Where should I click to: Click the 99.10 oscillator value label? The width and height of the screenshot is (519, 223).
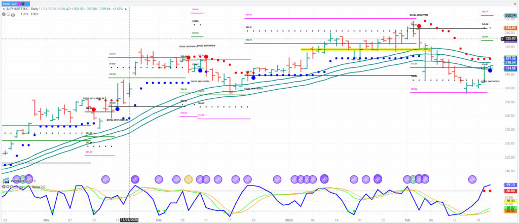point(509,185)
